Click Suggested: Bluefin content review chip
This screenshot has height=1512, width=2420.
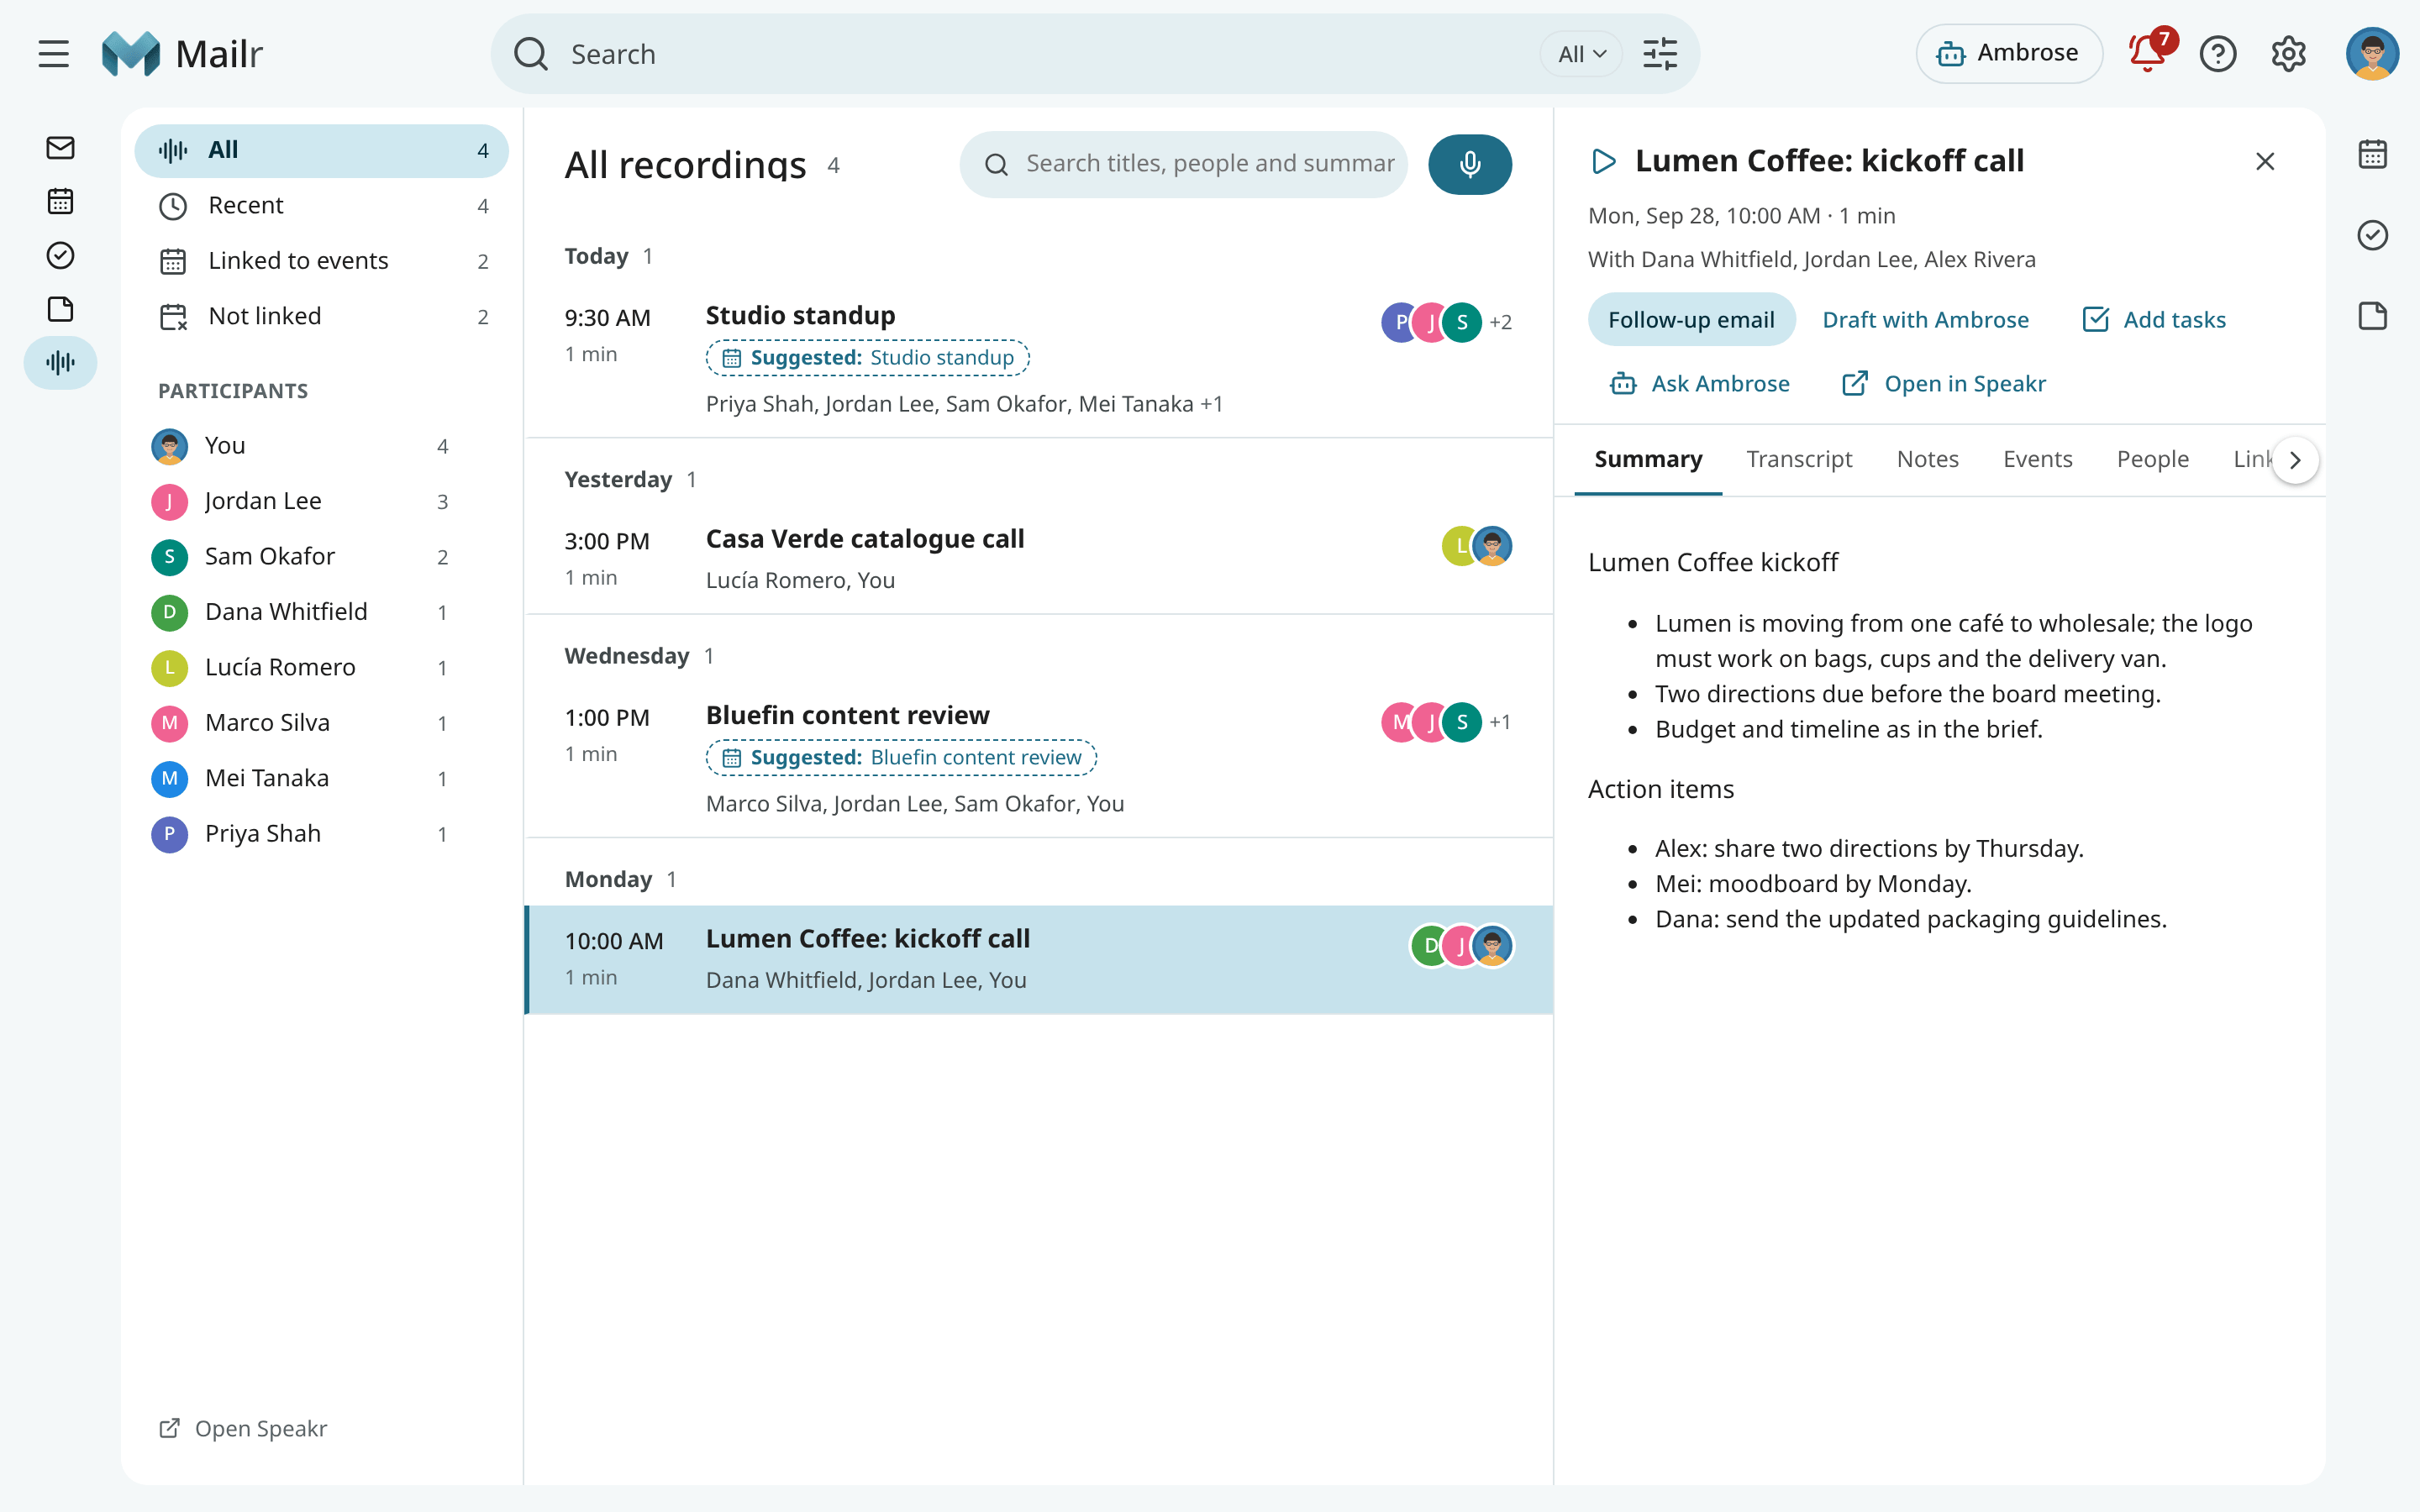point(901,758)
